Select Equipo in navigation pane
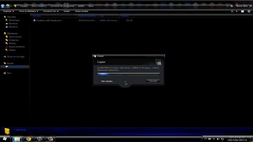The height and width of the screenshot is (142, 253). point(10,63)
